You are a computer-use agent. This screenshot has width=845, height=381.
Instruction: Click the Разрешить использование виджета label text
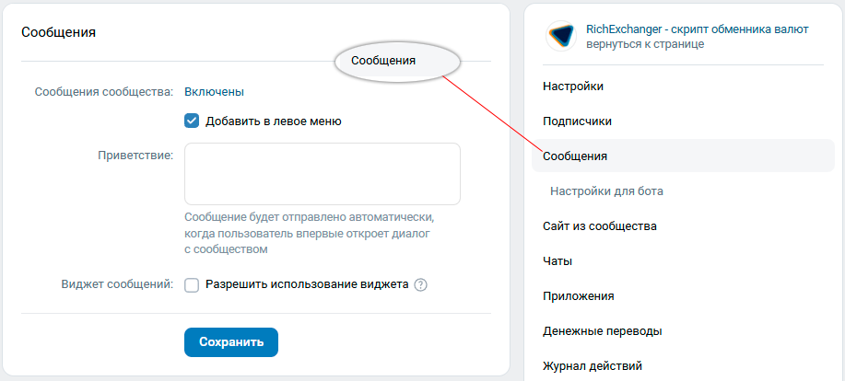point(307,284)
